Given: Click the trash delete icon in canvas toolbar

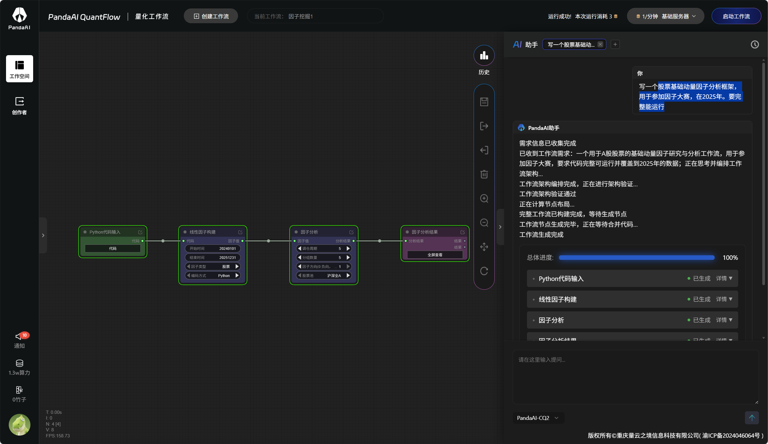Looking at the screenshot, I should [484, 174].
